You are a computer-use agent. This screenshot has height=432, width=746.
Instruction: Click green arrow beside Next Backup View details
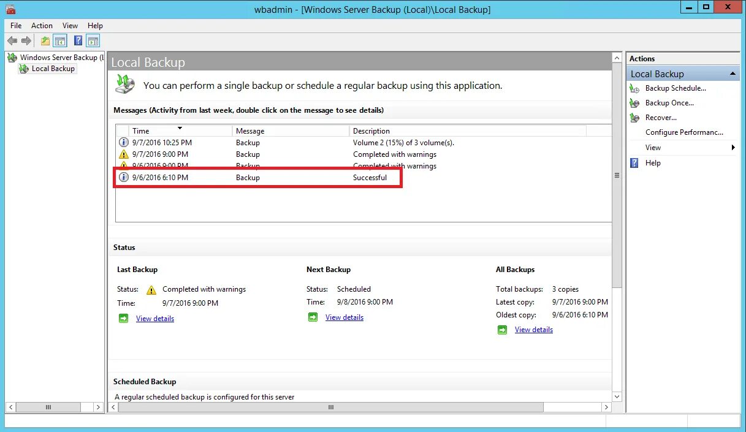pos(313,317)
